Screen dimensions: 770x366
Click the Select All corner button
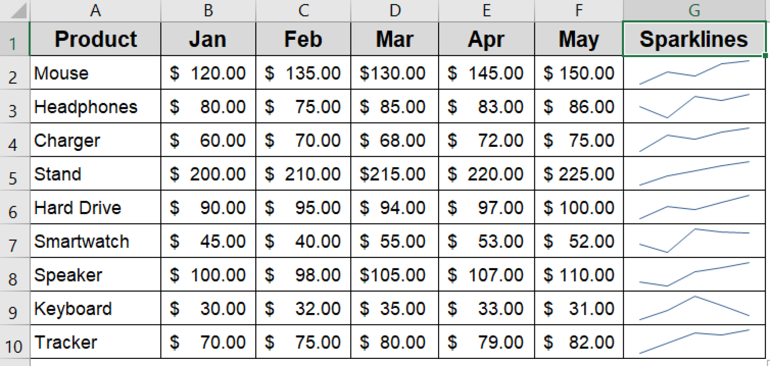12,10
